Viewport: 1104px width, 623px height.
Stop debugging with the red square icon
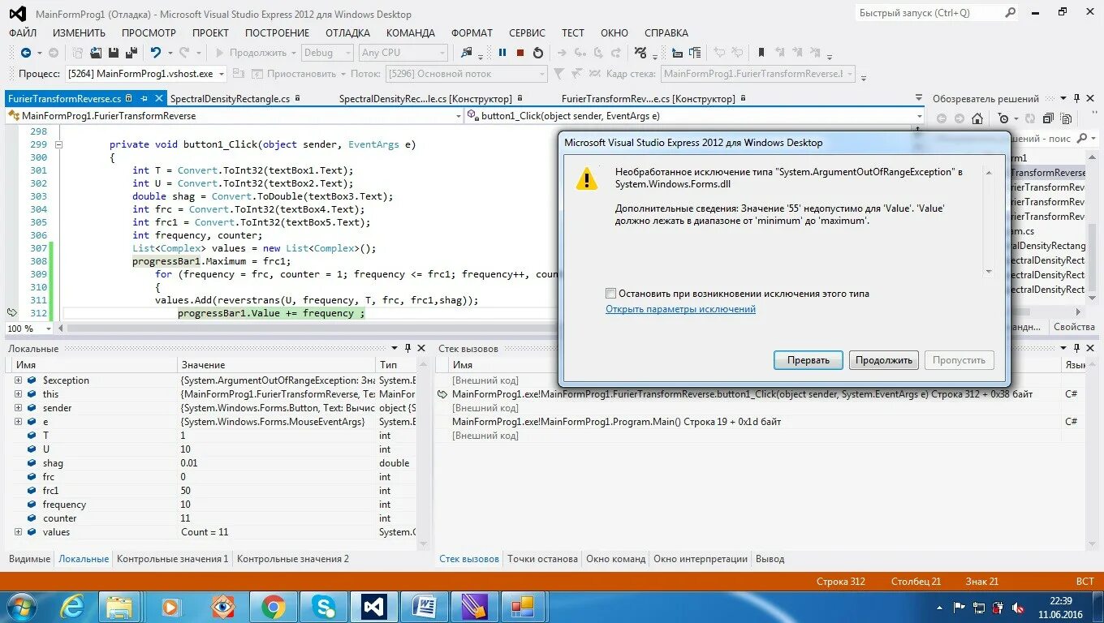point(520,53)
